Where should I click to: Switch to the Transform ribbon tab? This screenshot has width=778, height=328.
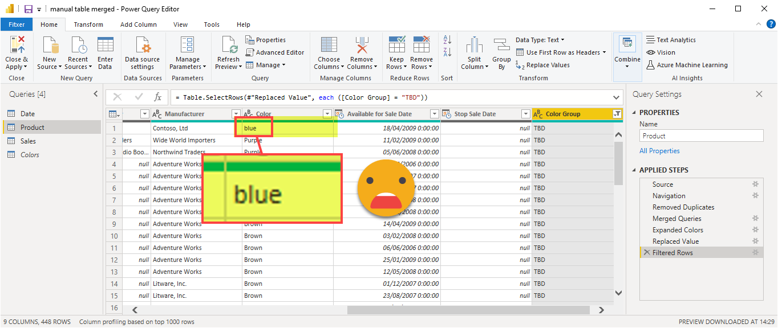tap(88, 24)
